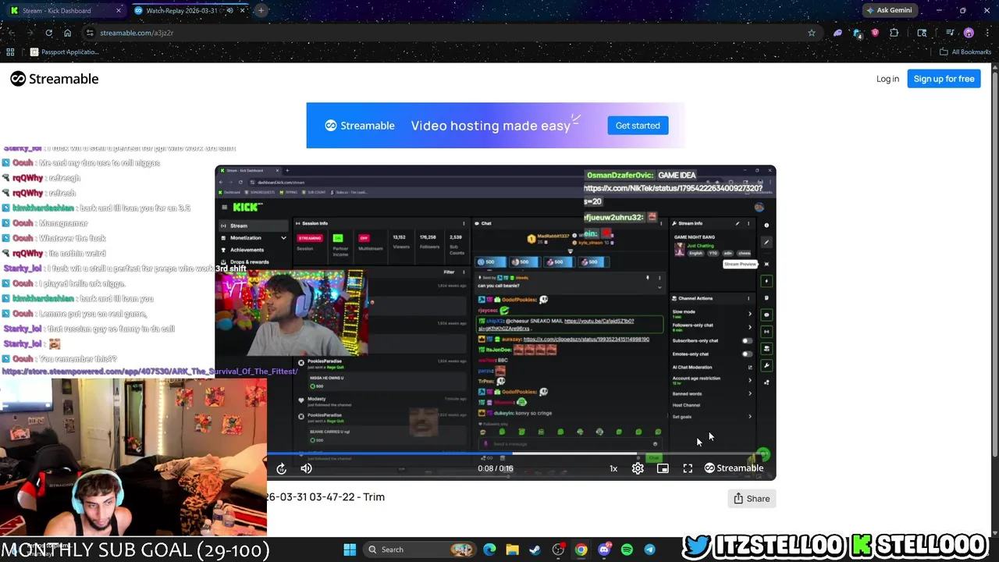This screenshot has width=999, height=562.
Task: Open the red shield extension icon
Action: point(875,33)
